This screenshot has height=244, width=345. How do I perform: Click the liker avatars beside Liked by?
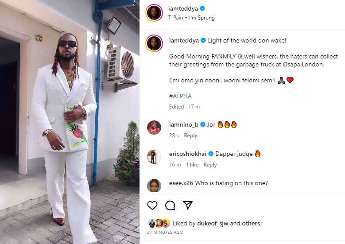(159, 223)
